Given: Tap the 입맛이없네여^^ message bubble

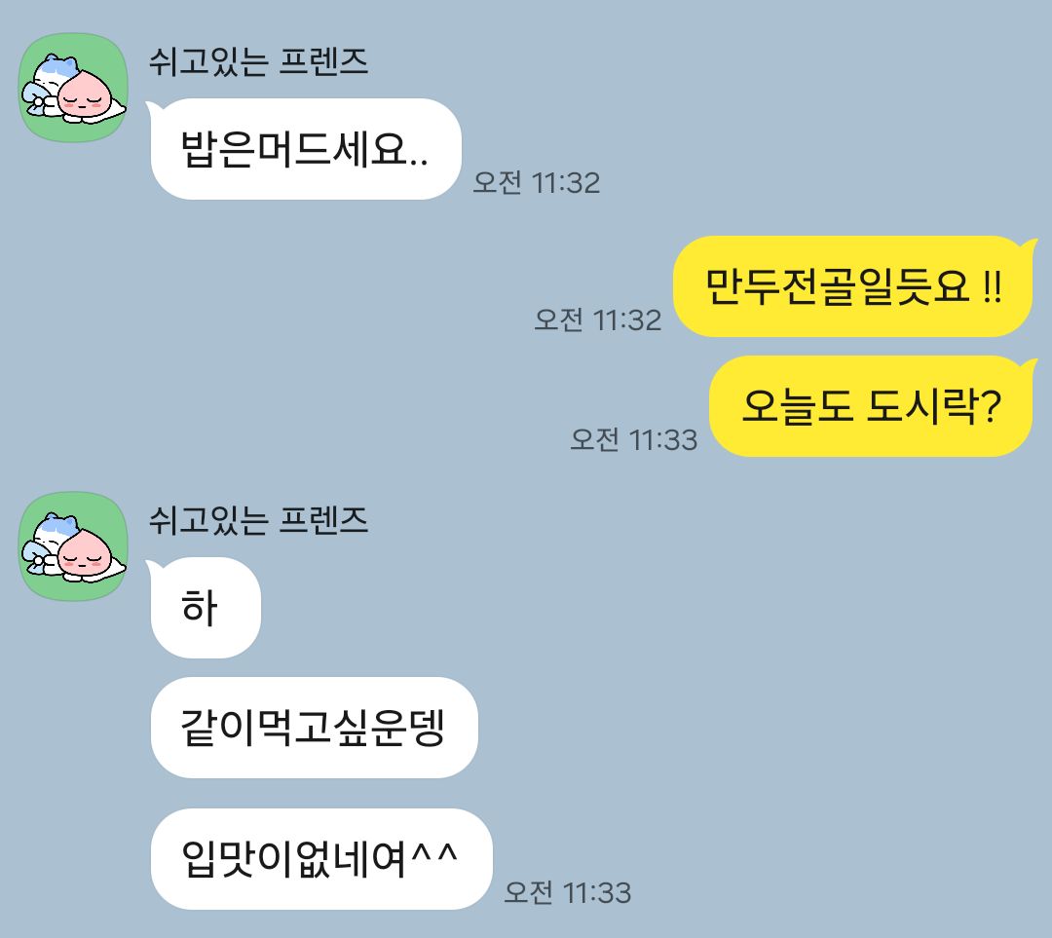Looking at the screenshot, I should coord(321,859).
